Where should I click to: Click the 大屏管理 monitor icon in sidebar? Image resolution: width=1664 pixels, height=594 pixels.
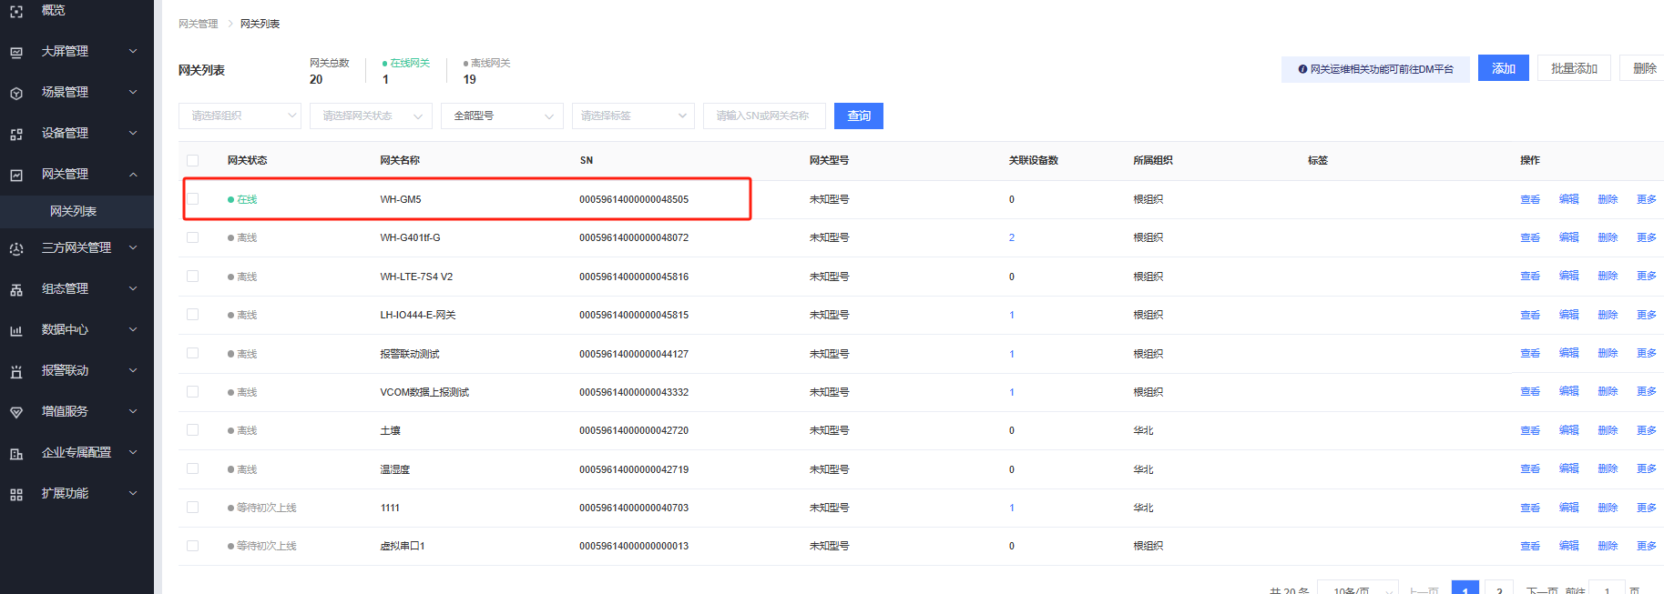(16, 52)
